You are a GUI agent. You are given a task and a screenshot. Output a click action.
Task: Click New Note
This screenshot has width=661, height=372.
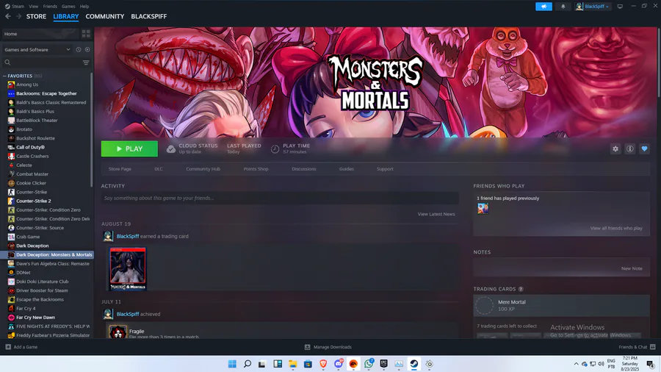pos(632,268)
